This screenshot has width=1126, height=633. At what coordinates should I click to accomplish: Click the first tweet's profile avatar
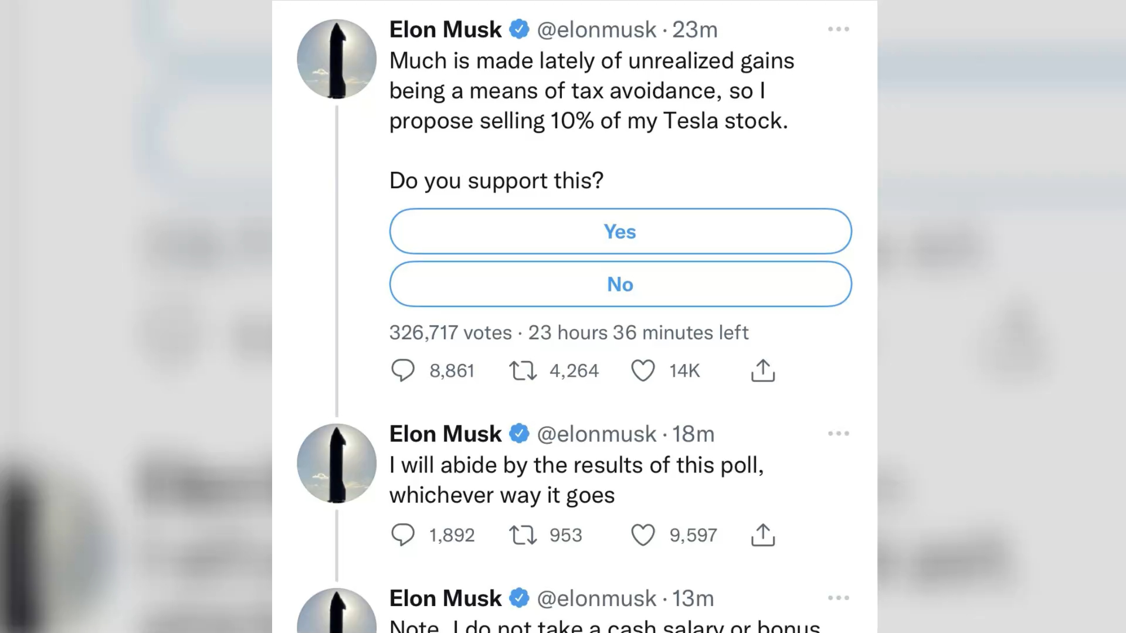pos(337,59)
